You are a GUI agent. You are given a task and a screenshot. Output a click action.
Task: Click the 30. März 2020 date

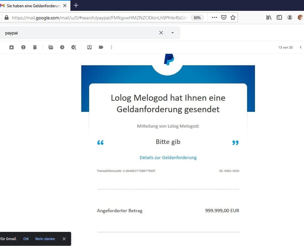click(x=229, y=171)
